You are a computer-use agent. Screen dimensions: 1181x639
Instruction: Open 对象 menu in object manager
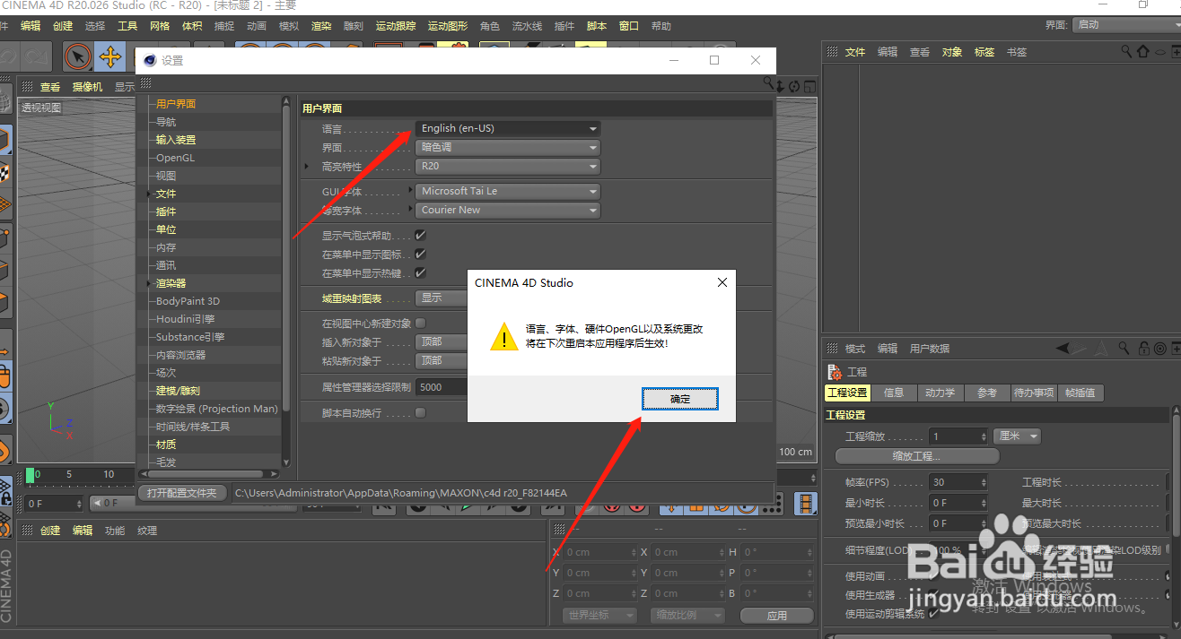(x=952, y=52)
